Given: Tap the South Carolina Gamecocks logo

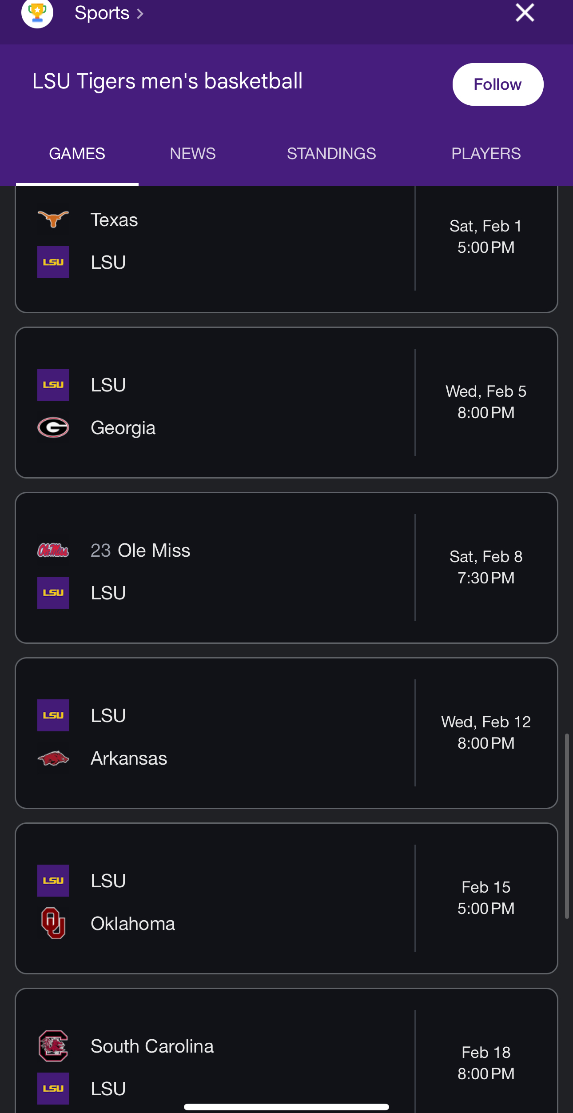Looking at the screenshot, I should pos(53,1046).
